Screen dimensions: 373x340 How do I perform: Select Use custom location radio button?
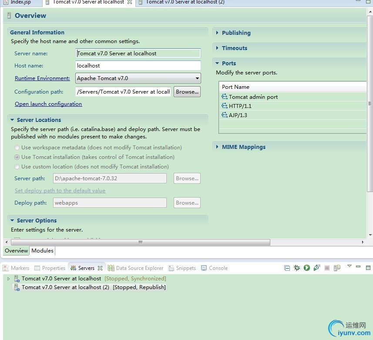17,167
